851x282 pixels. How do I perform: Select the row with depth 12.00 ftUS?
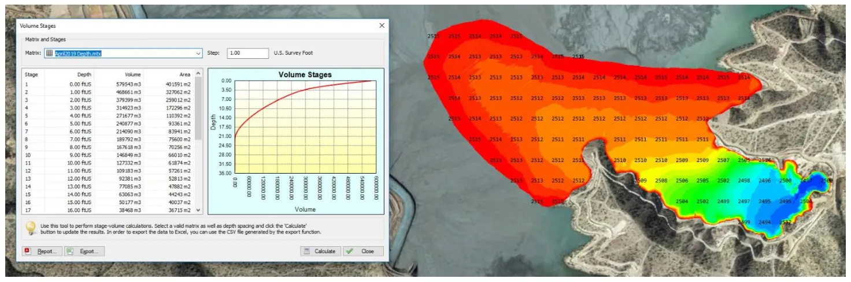click(108, 179)
